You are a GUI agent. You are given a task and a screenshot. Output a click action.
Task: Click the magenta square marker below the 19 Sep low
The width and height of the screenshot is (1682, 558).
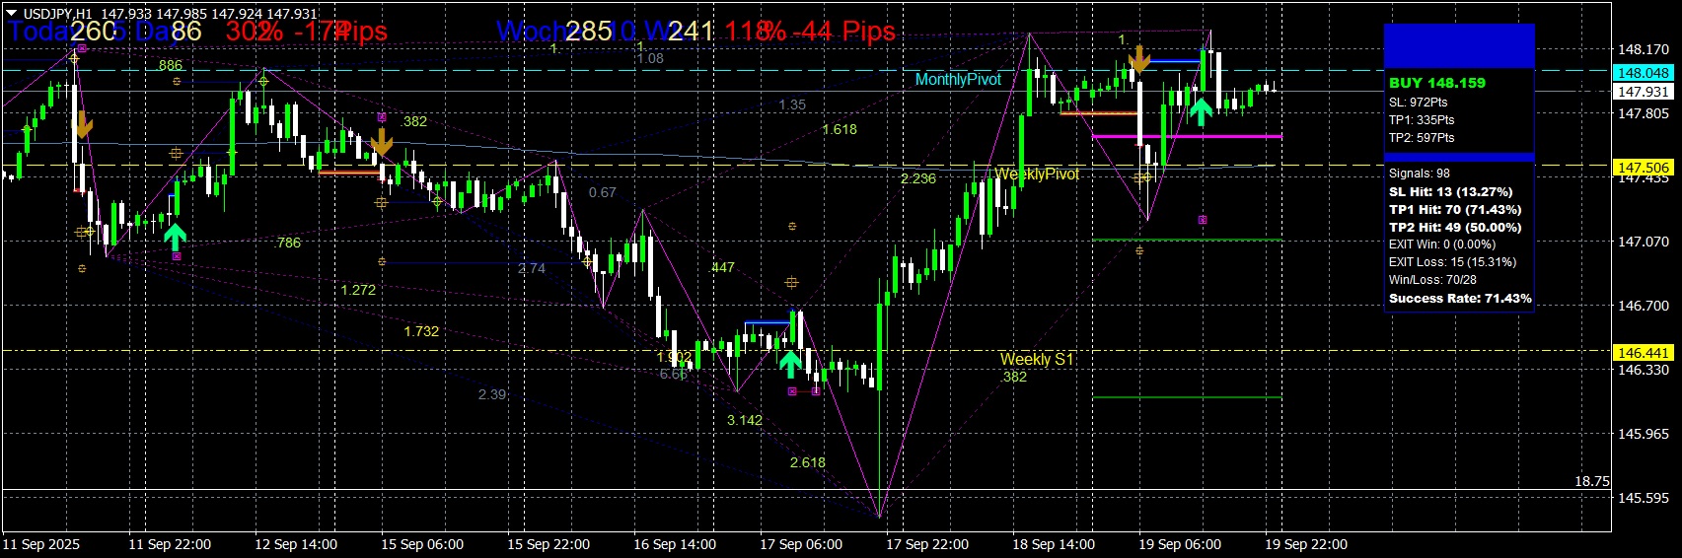1202,220
